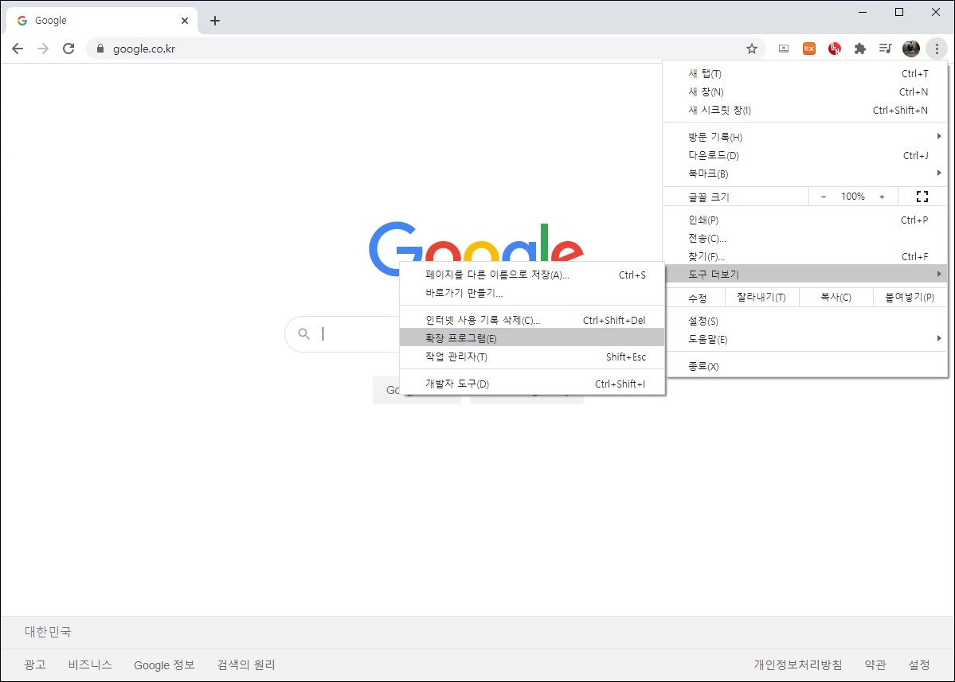This screenshot has width=955, height=682.
Task: Open 확장 프로그램(E) in the submenu
Action: coord(532,337)
